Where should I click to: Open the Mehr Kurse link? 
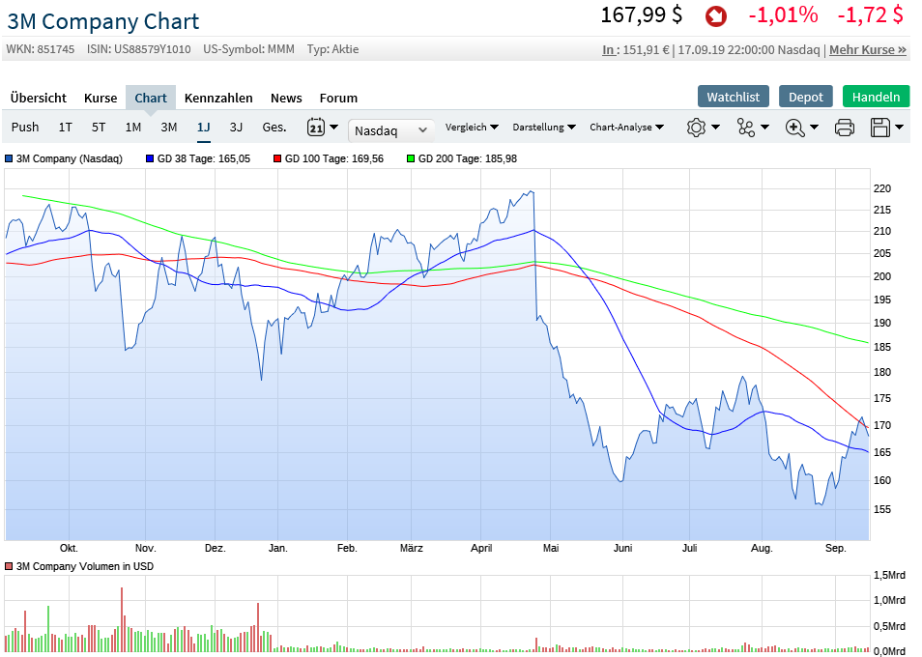868,49
